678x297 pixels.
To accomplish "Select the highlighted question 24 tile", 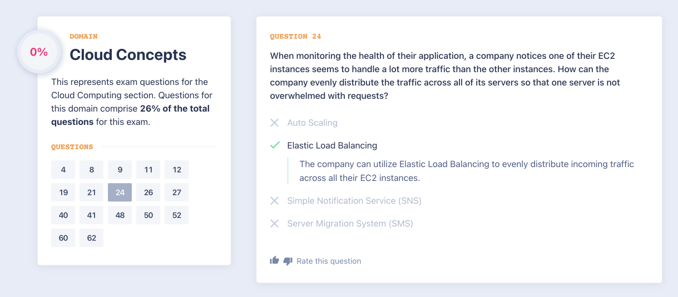I will [x=120, y=193].
